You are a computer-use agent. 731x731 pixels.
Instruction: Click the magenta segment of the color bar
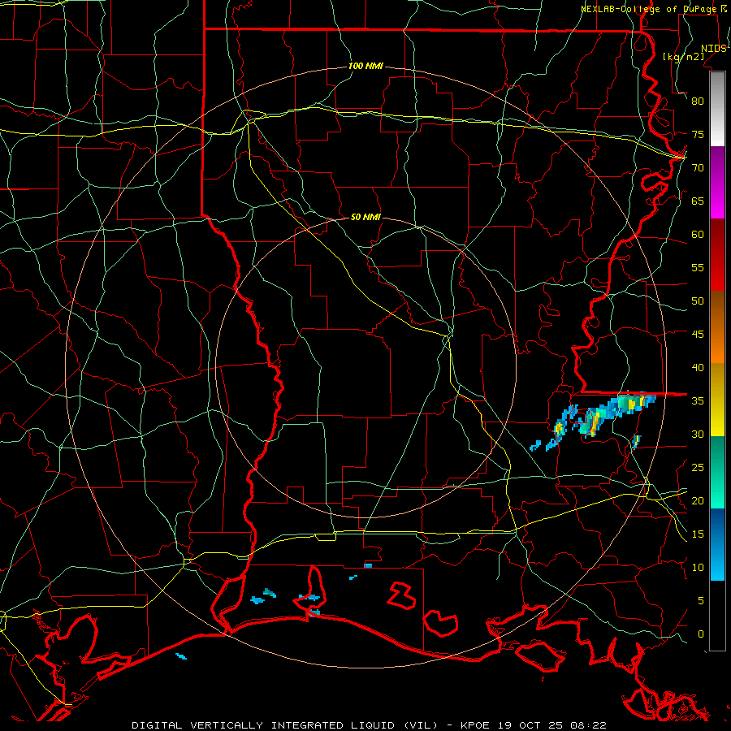717,182
